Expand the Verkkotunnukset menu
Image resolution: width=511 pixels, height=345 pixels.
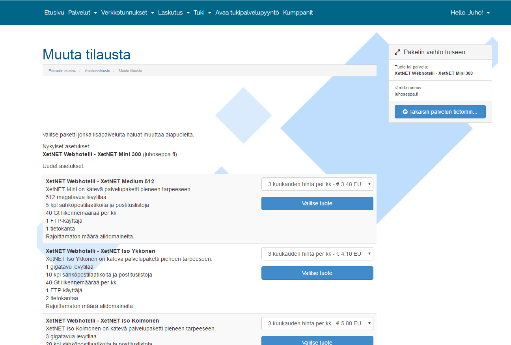(x=127, y=13)
